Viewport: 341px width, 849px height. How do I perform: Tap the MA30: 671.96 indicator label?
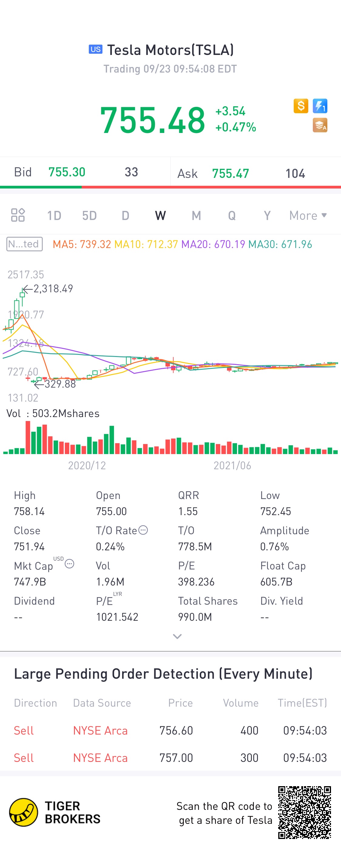tap(280, 244)
